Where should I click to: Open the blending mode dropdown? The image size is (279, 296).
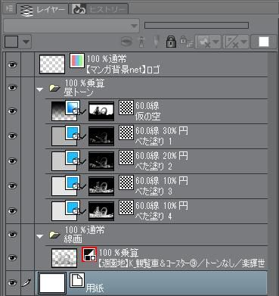[71, 26]
